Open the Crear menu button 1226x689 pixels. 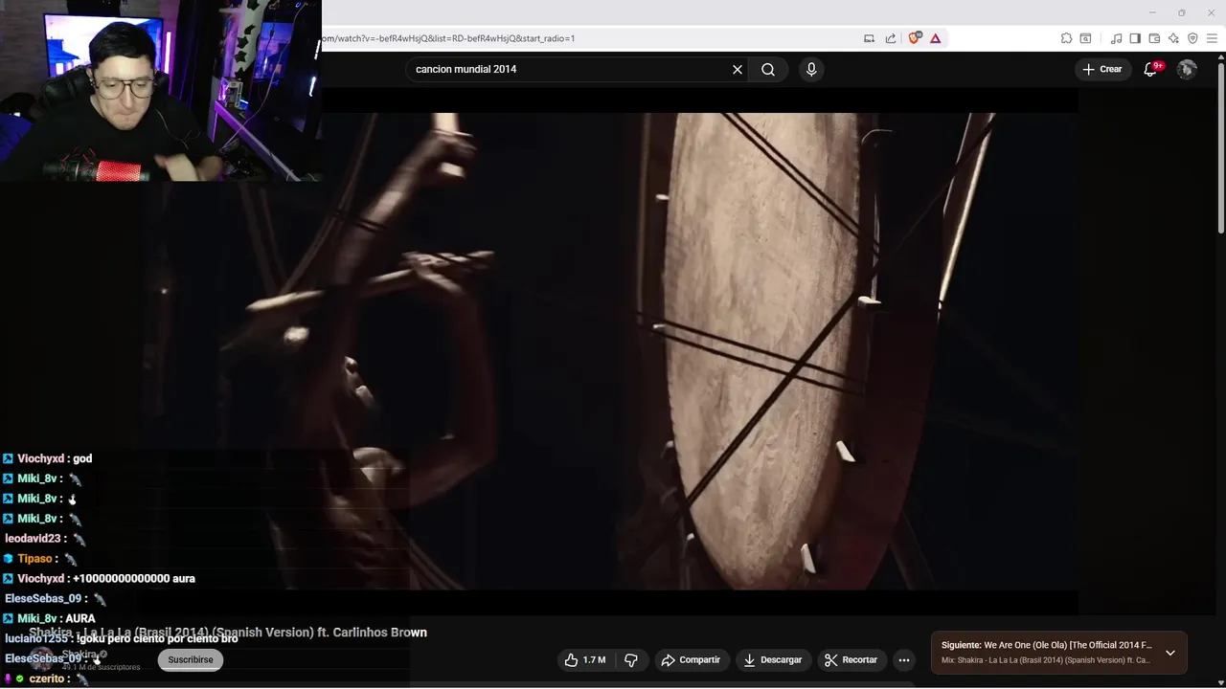click(1101, 69)
